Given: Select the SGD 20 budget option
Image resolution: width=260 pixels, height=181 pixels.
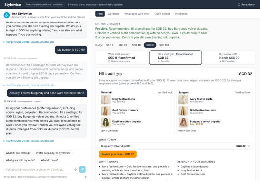Looking at the screenshot, I should [x=123, y=45].
